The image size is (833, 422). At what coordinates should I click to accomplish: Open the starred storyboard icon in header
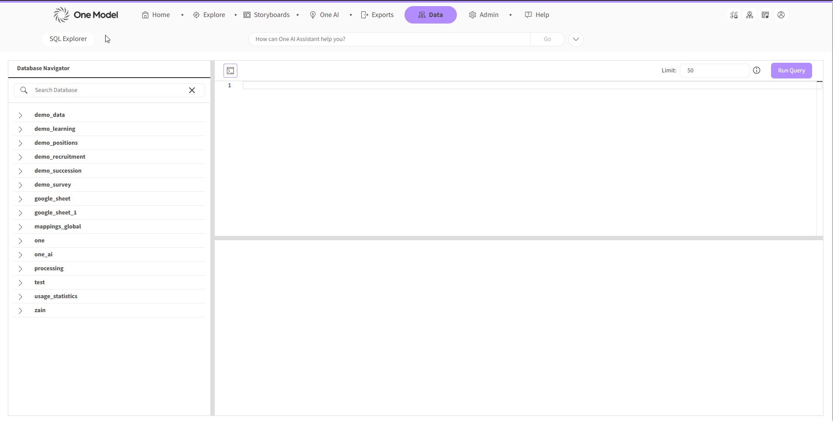click(x=765, y=15)
